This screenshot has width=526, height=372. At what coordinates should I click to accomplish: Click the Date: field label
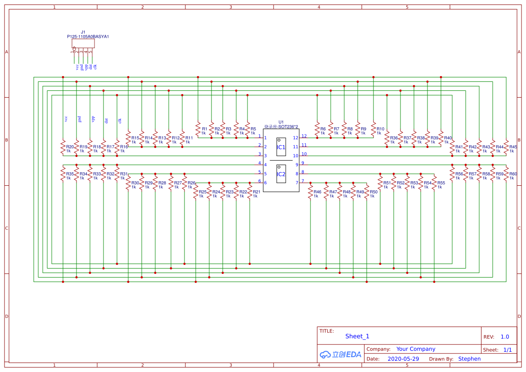pos(373,359)
